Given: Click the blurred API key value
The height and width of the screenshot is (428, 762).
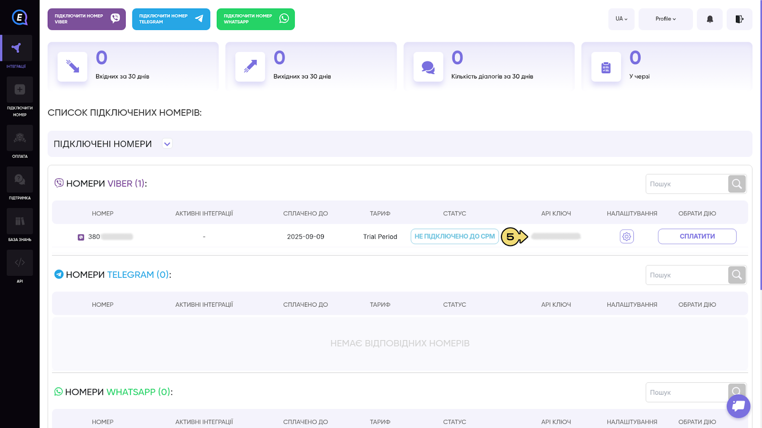Looking at the screenshot, I should coord(556,236).
